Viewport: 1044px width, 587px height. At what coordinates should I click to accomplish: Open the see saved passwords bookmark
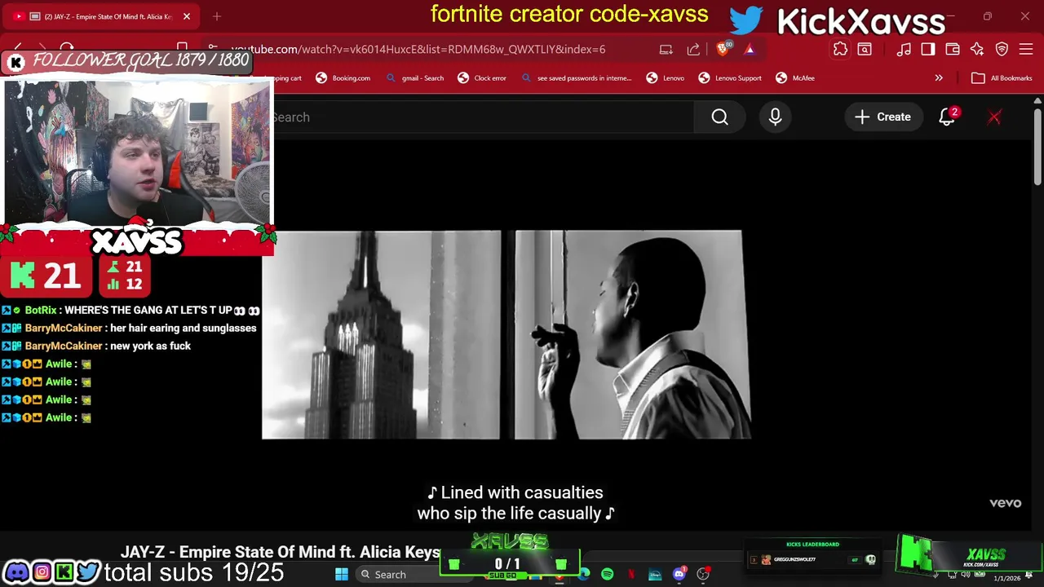[x=576, y=78]
